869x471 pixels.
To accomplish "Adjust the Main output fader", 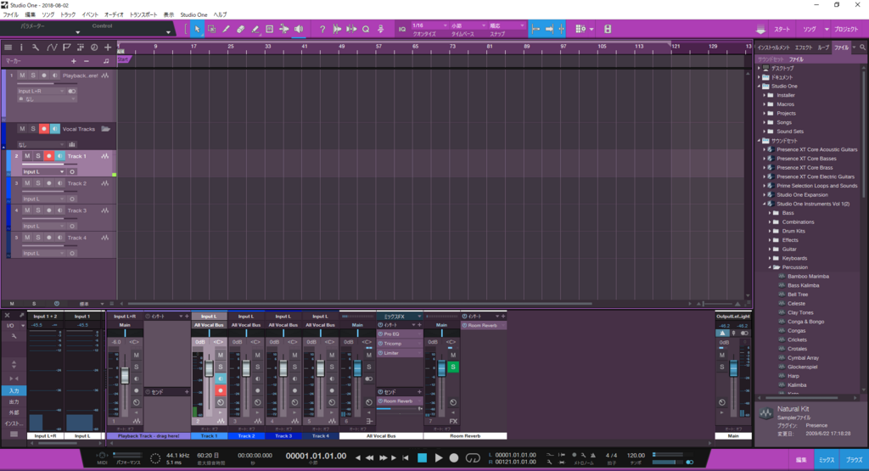I will pyautogui.click(x=733, y=368).
